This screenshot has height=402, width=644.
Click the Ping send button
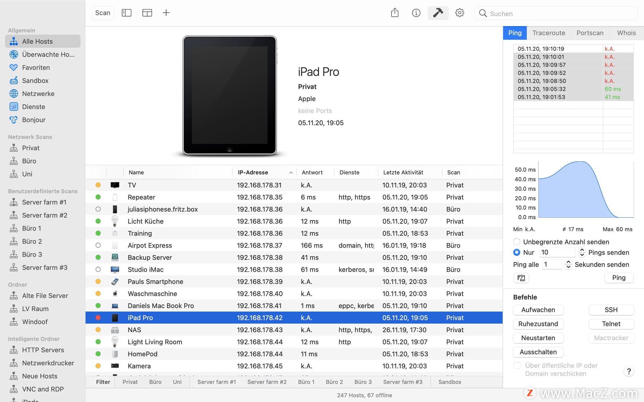click(x=619, y=278)
